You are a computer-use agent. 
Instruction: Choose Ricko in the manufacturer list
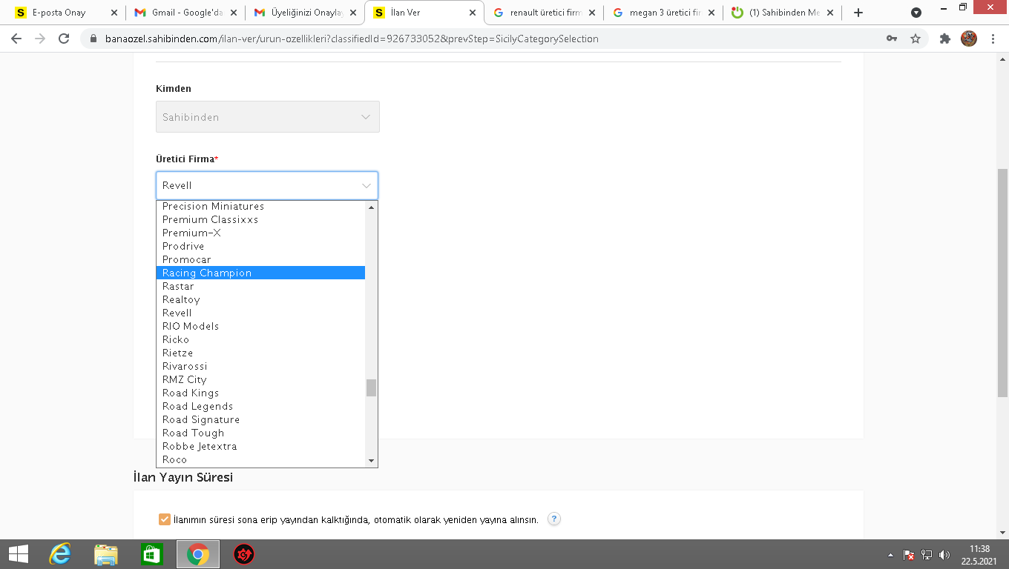click(261, 339)
